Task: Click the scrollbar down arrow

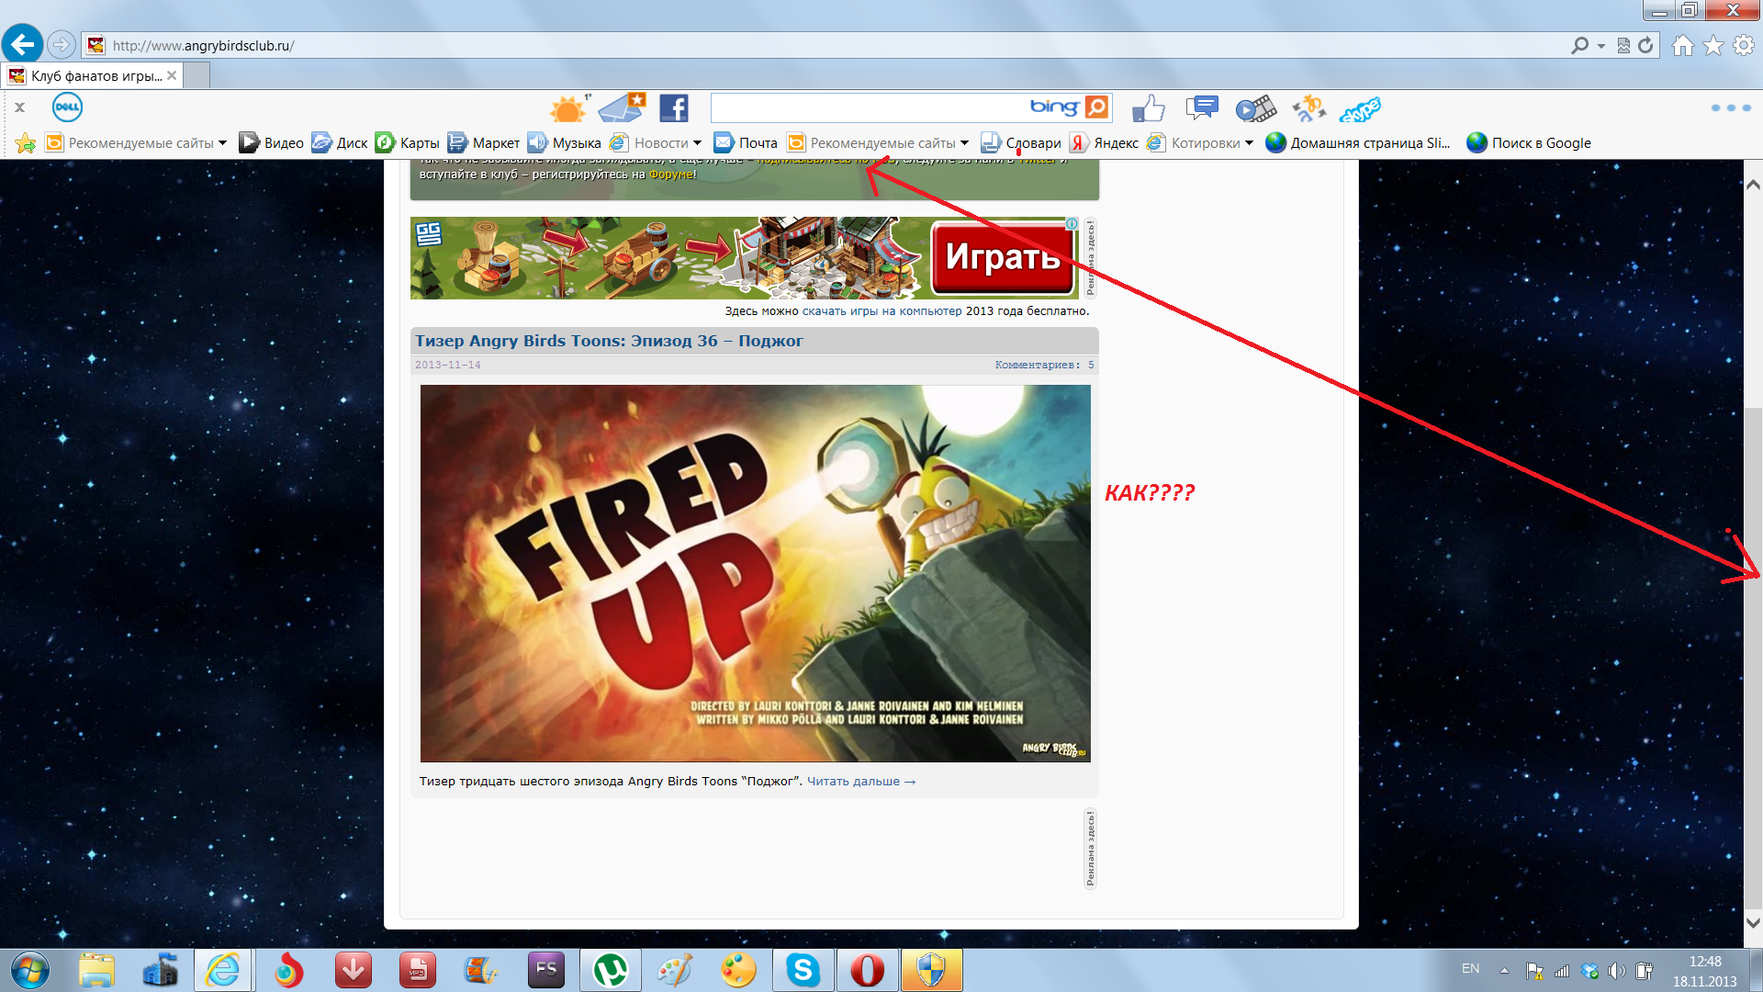Action: [x=1753, y=922]
